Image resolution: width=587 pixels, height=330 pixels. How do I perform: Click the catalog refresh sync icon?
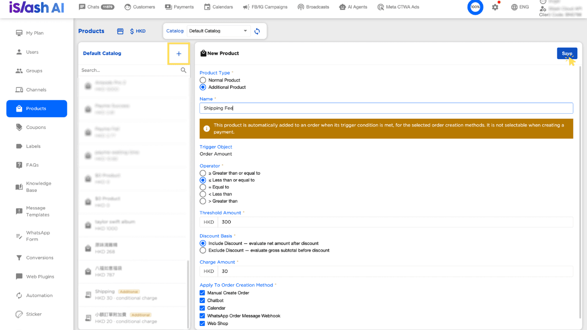257,31
